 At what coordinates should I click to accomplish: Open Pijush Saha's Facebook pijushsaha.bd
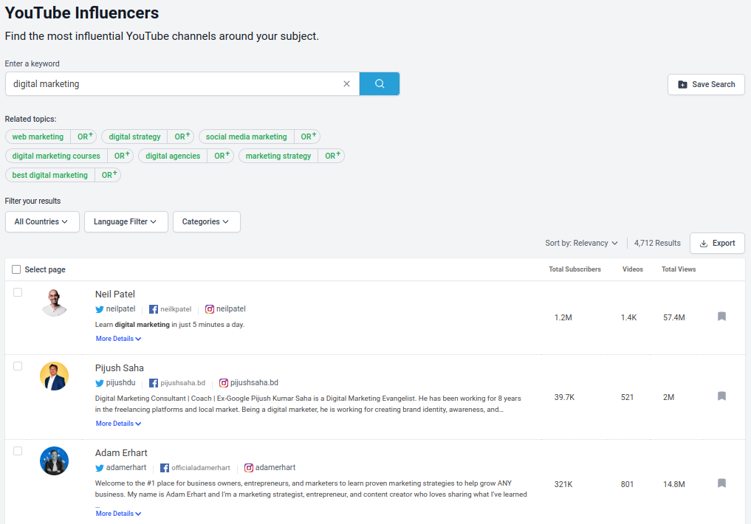tap(177, 383)
